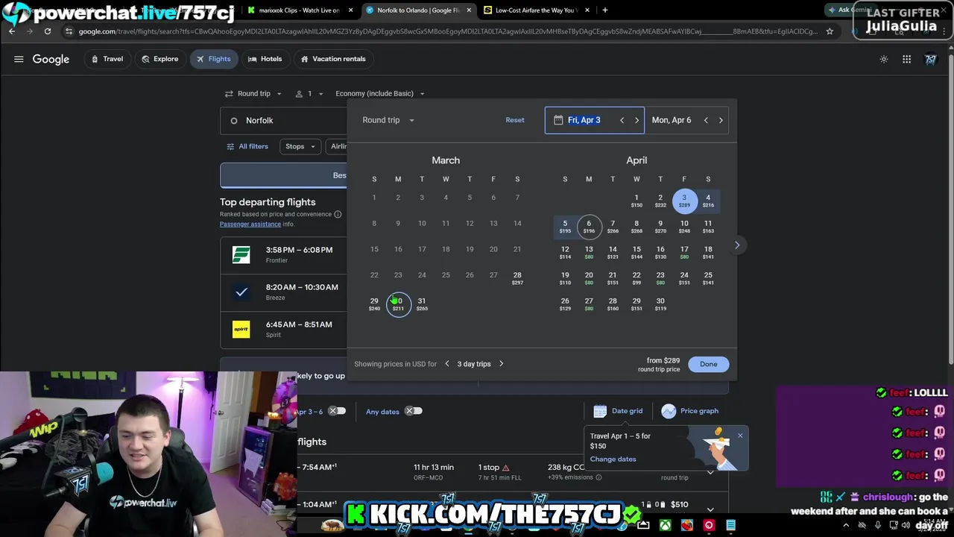This screenshot has height=537, width=954.
Task: Open new browser tab
Action: (604, 10)
